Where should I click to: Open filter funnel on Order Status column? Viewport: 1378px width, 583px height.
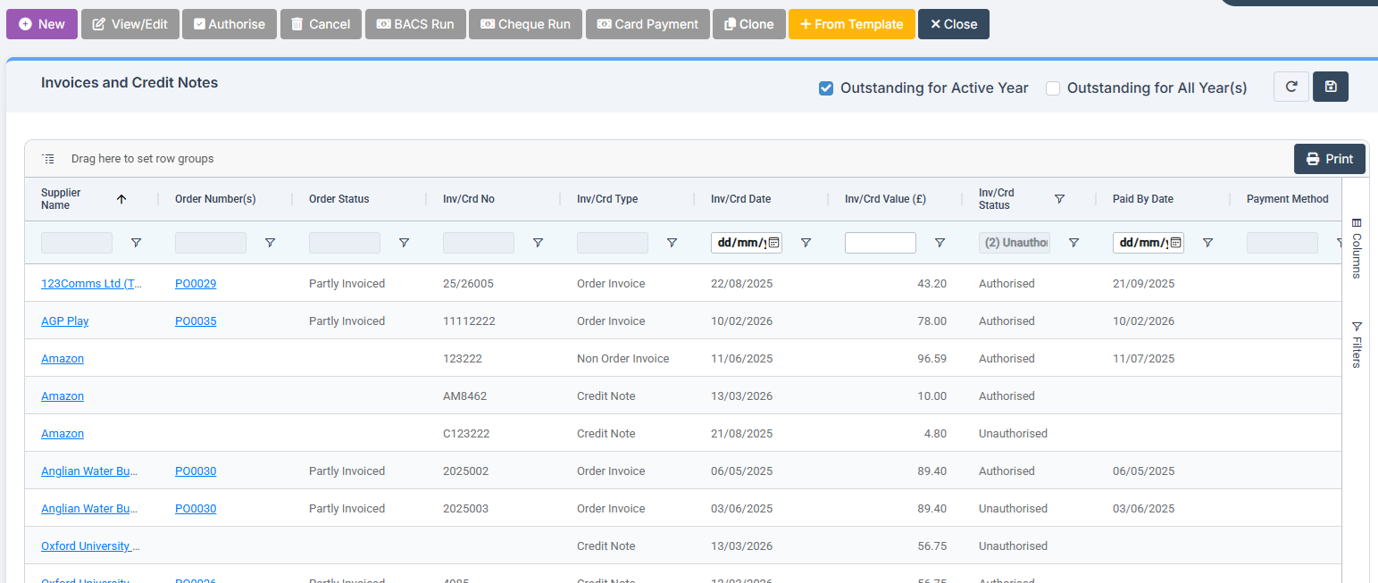404,242
